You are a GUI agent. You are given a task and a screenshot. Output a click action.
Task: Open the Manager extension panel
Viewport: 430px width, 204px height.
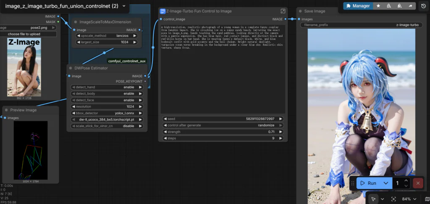click(357, 6)
